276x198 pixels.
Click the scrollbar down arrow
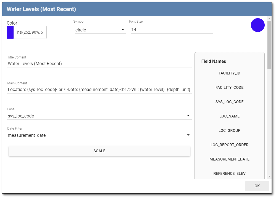pos(269,176)
